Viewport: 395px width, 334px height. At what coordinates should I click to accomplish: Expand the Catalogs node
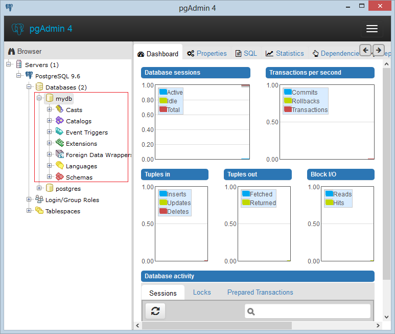point(50,121)
